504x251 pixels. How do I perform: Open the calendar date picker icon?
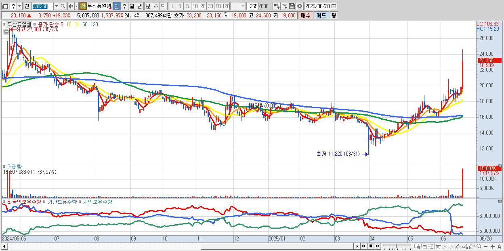coord(334,6)
